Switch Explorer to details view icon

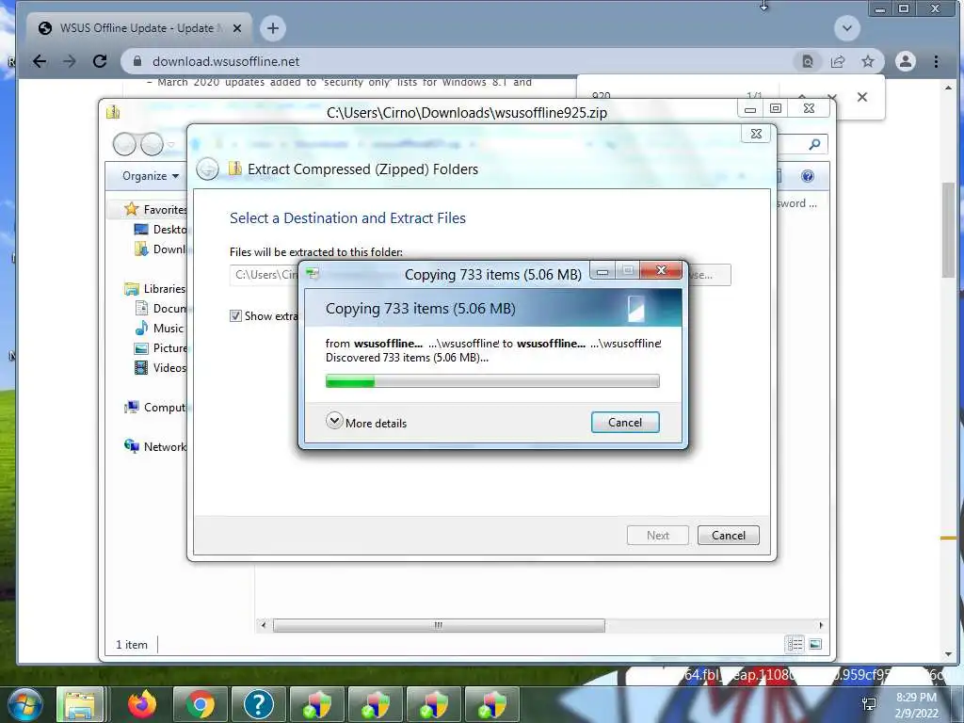(x=795, y=644)
